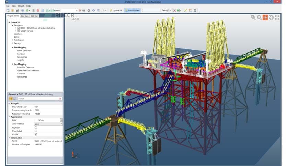Click the Update All button
Image resolution: width=287 pixels, height=166 pixels.
[116, 10]
